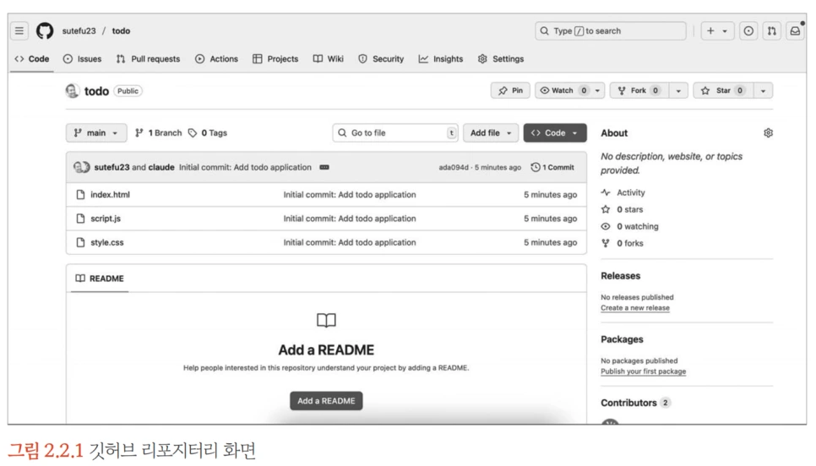Open the ada094d commit hash link
Screen dimensions: 816x466
[x=454, y=167]
